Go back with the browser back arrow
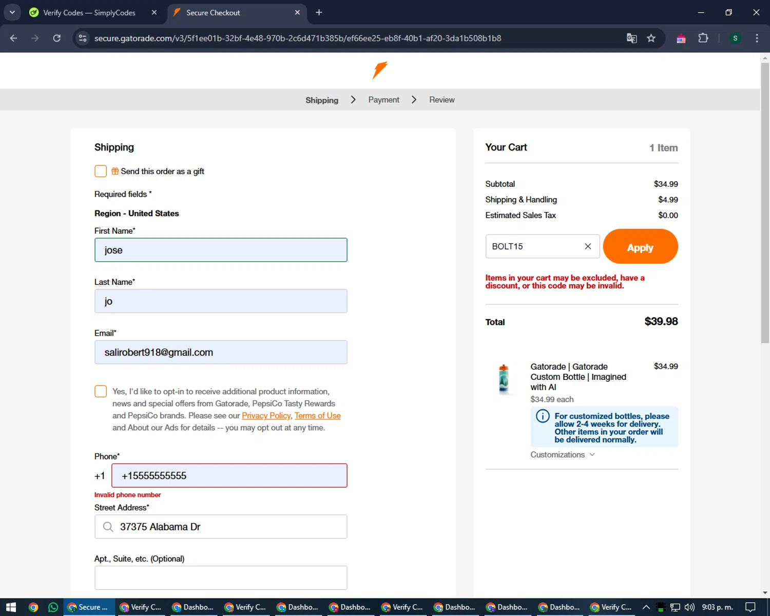The height and width of the screenshot is (616, 770). pos(13,38)
